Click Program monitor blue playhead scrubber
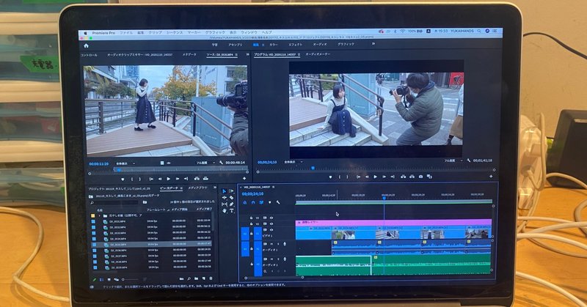This screenshot has width=587, height=307. pos(313,169)
